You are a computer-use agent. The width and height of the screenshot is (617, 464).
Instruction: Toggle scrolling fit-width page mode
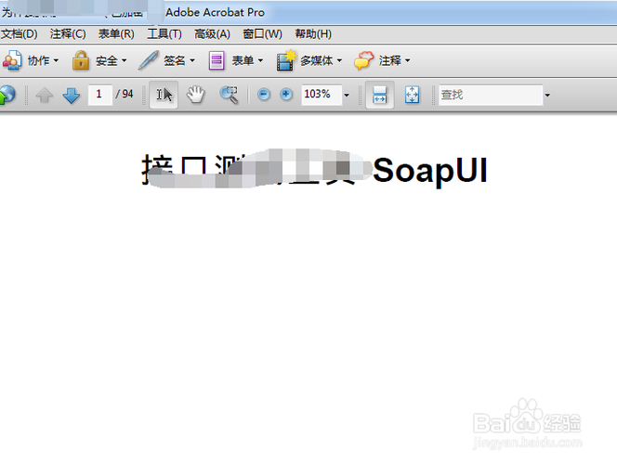[x=380, y=95]
